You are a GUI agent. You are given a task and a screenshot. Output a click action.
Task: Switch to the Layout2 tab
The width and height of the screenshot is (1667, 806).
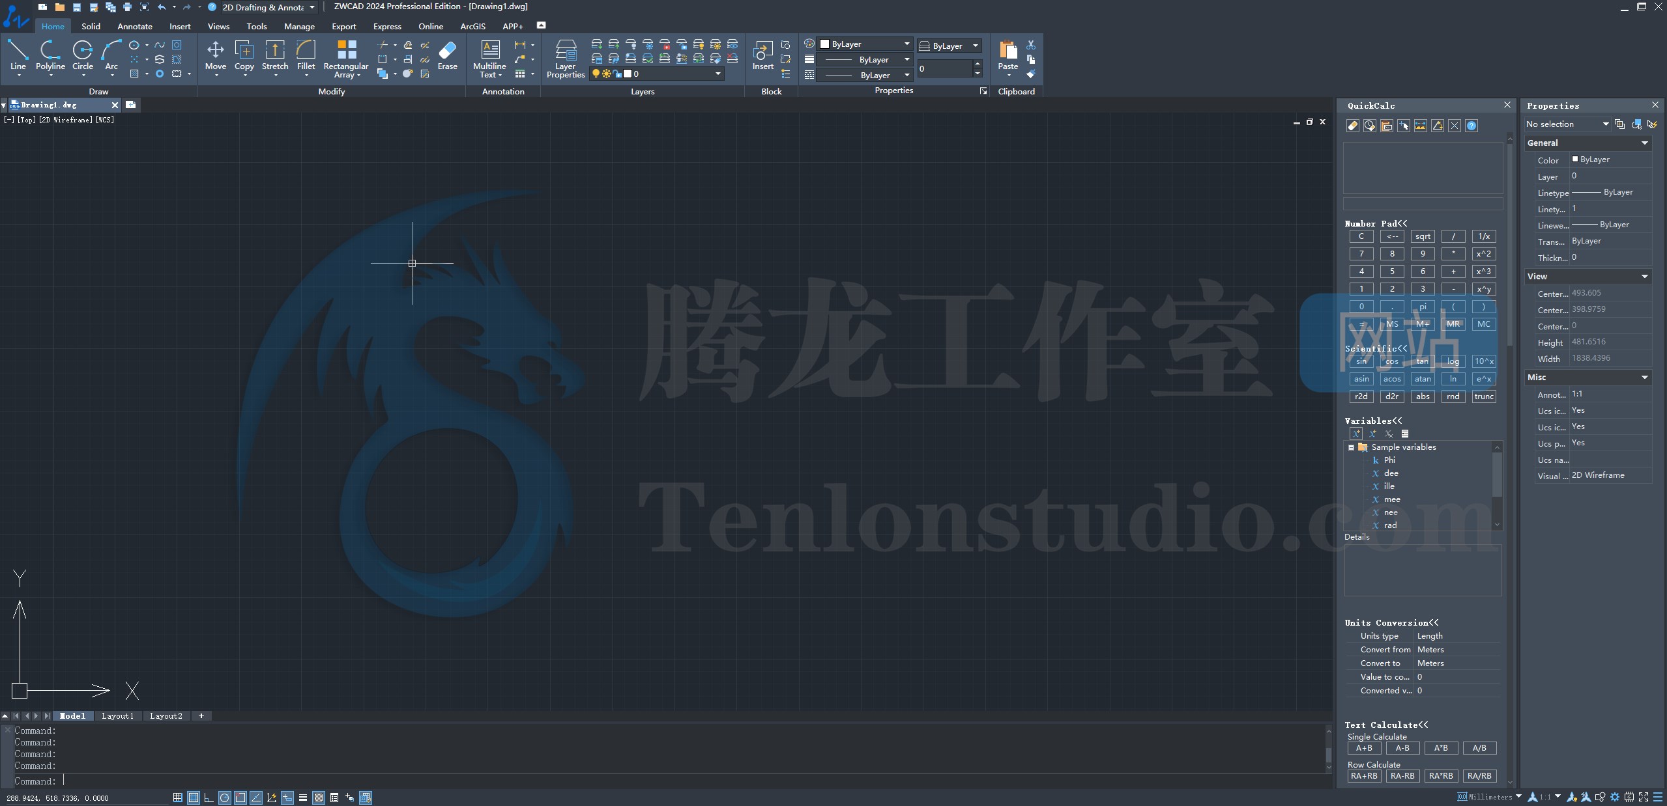166,716
